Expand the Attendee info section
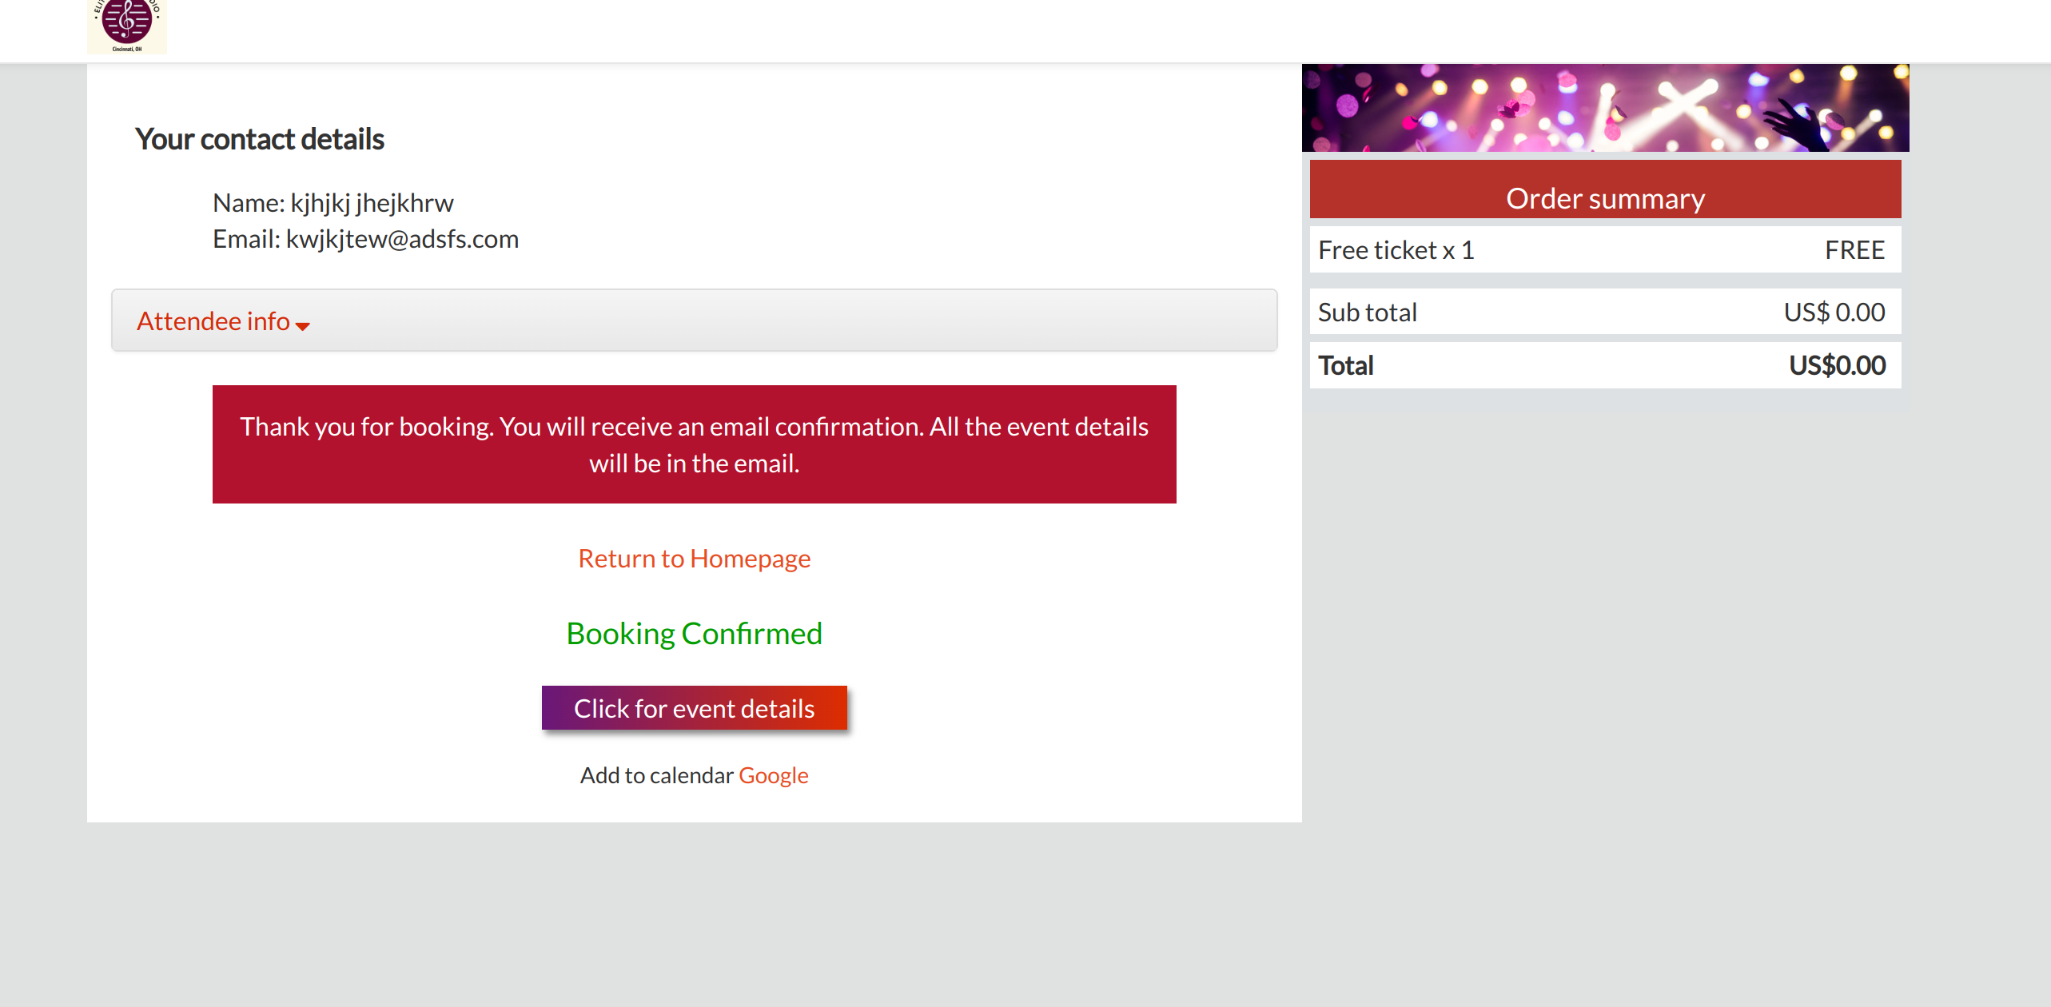Image resolution: width=2051 pixels, height=1007 pixels. coord(213,321)
